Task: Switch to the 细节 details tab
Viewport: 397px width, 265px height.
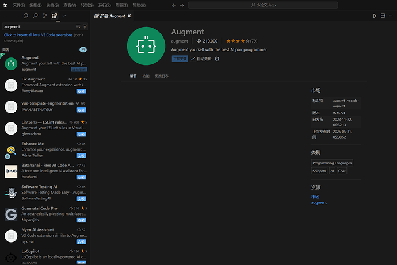Action: tap(133, 76)
